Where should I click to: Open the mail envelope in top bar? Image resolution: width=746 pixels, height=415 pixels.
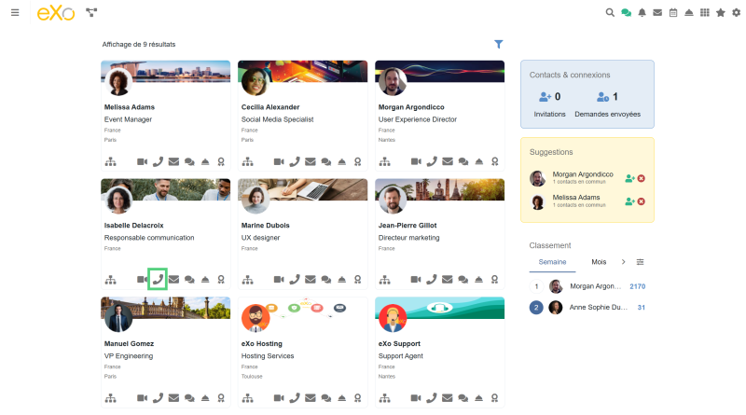657,13
